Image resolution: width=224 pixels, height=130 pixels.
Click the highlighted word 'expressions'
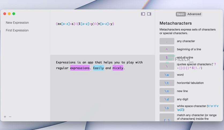tap(80, 68)
